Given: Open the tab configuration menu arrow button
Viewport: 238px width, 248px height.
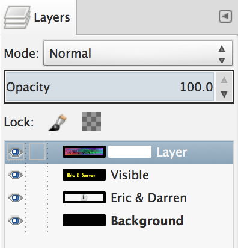Looking at the screenshot, I should (x=225, y=16).
